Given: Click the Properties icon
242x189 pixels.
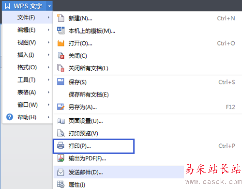Looking at the screenshot, I should click(60, 184).
